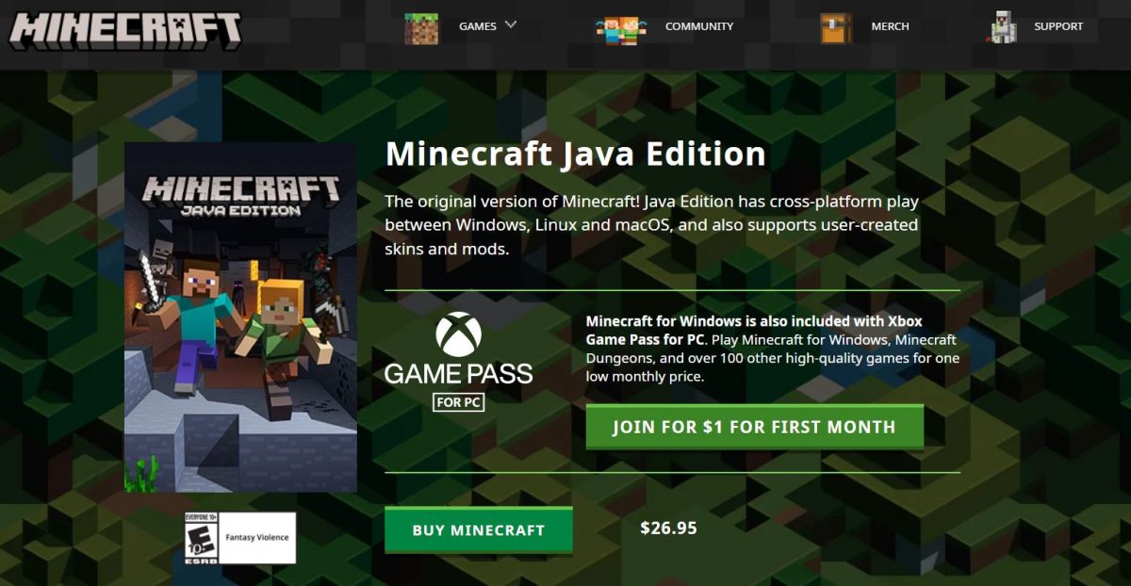Click the Game Pass wordmark text

(x=458, y=374)
